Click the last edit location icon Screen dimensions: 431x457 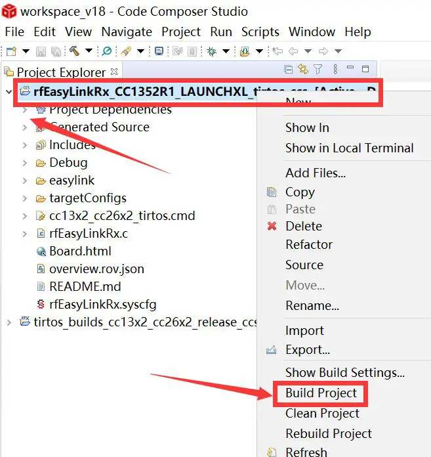(x=277, y=51)
